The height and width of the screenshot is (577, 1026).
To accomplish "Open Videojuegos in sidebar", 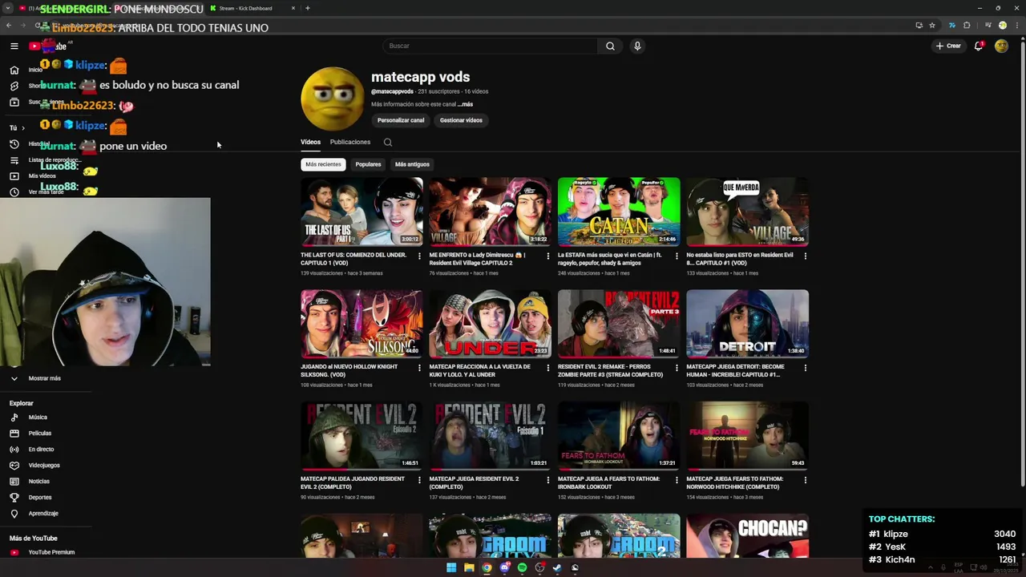I will 44,466.
